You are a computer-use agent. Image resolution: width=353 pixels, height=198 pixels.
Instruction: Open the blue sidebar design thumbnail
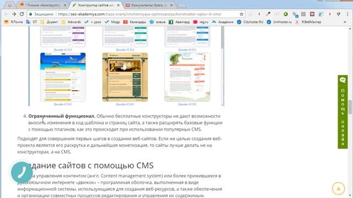point(187,37)
